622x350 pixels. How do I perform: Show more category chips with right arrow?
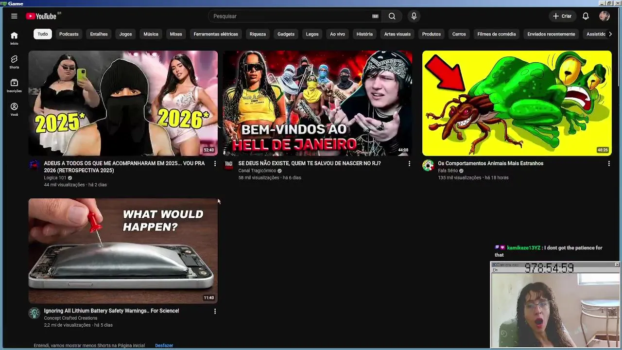610,34
